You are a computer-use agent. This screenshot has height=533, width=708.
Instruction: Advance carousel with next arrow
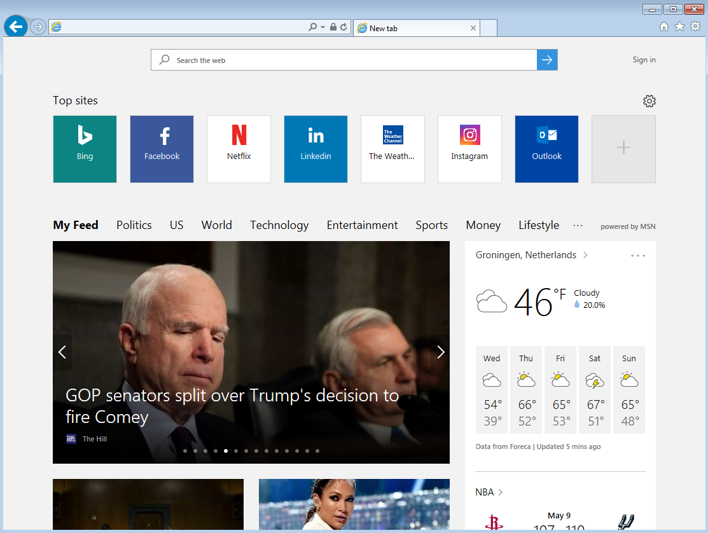440,352
